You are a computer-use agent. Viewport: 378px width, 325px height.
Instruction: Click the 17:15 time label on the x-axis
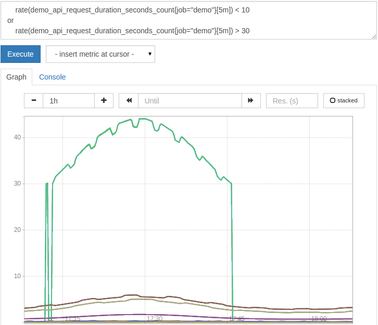coord(72,319)
